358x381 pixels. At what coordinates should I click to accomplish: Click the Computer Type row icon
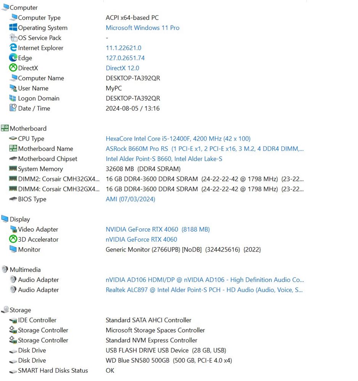coord(13,18)
